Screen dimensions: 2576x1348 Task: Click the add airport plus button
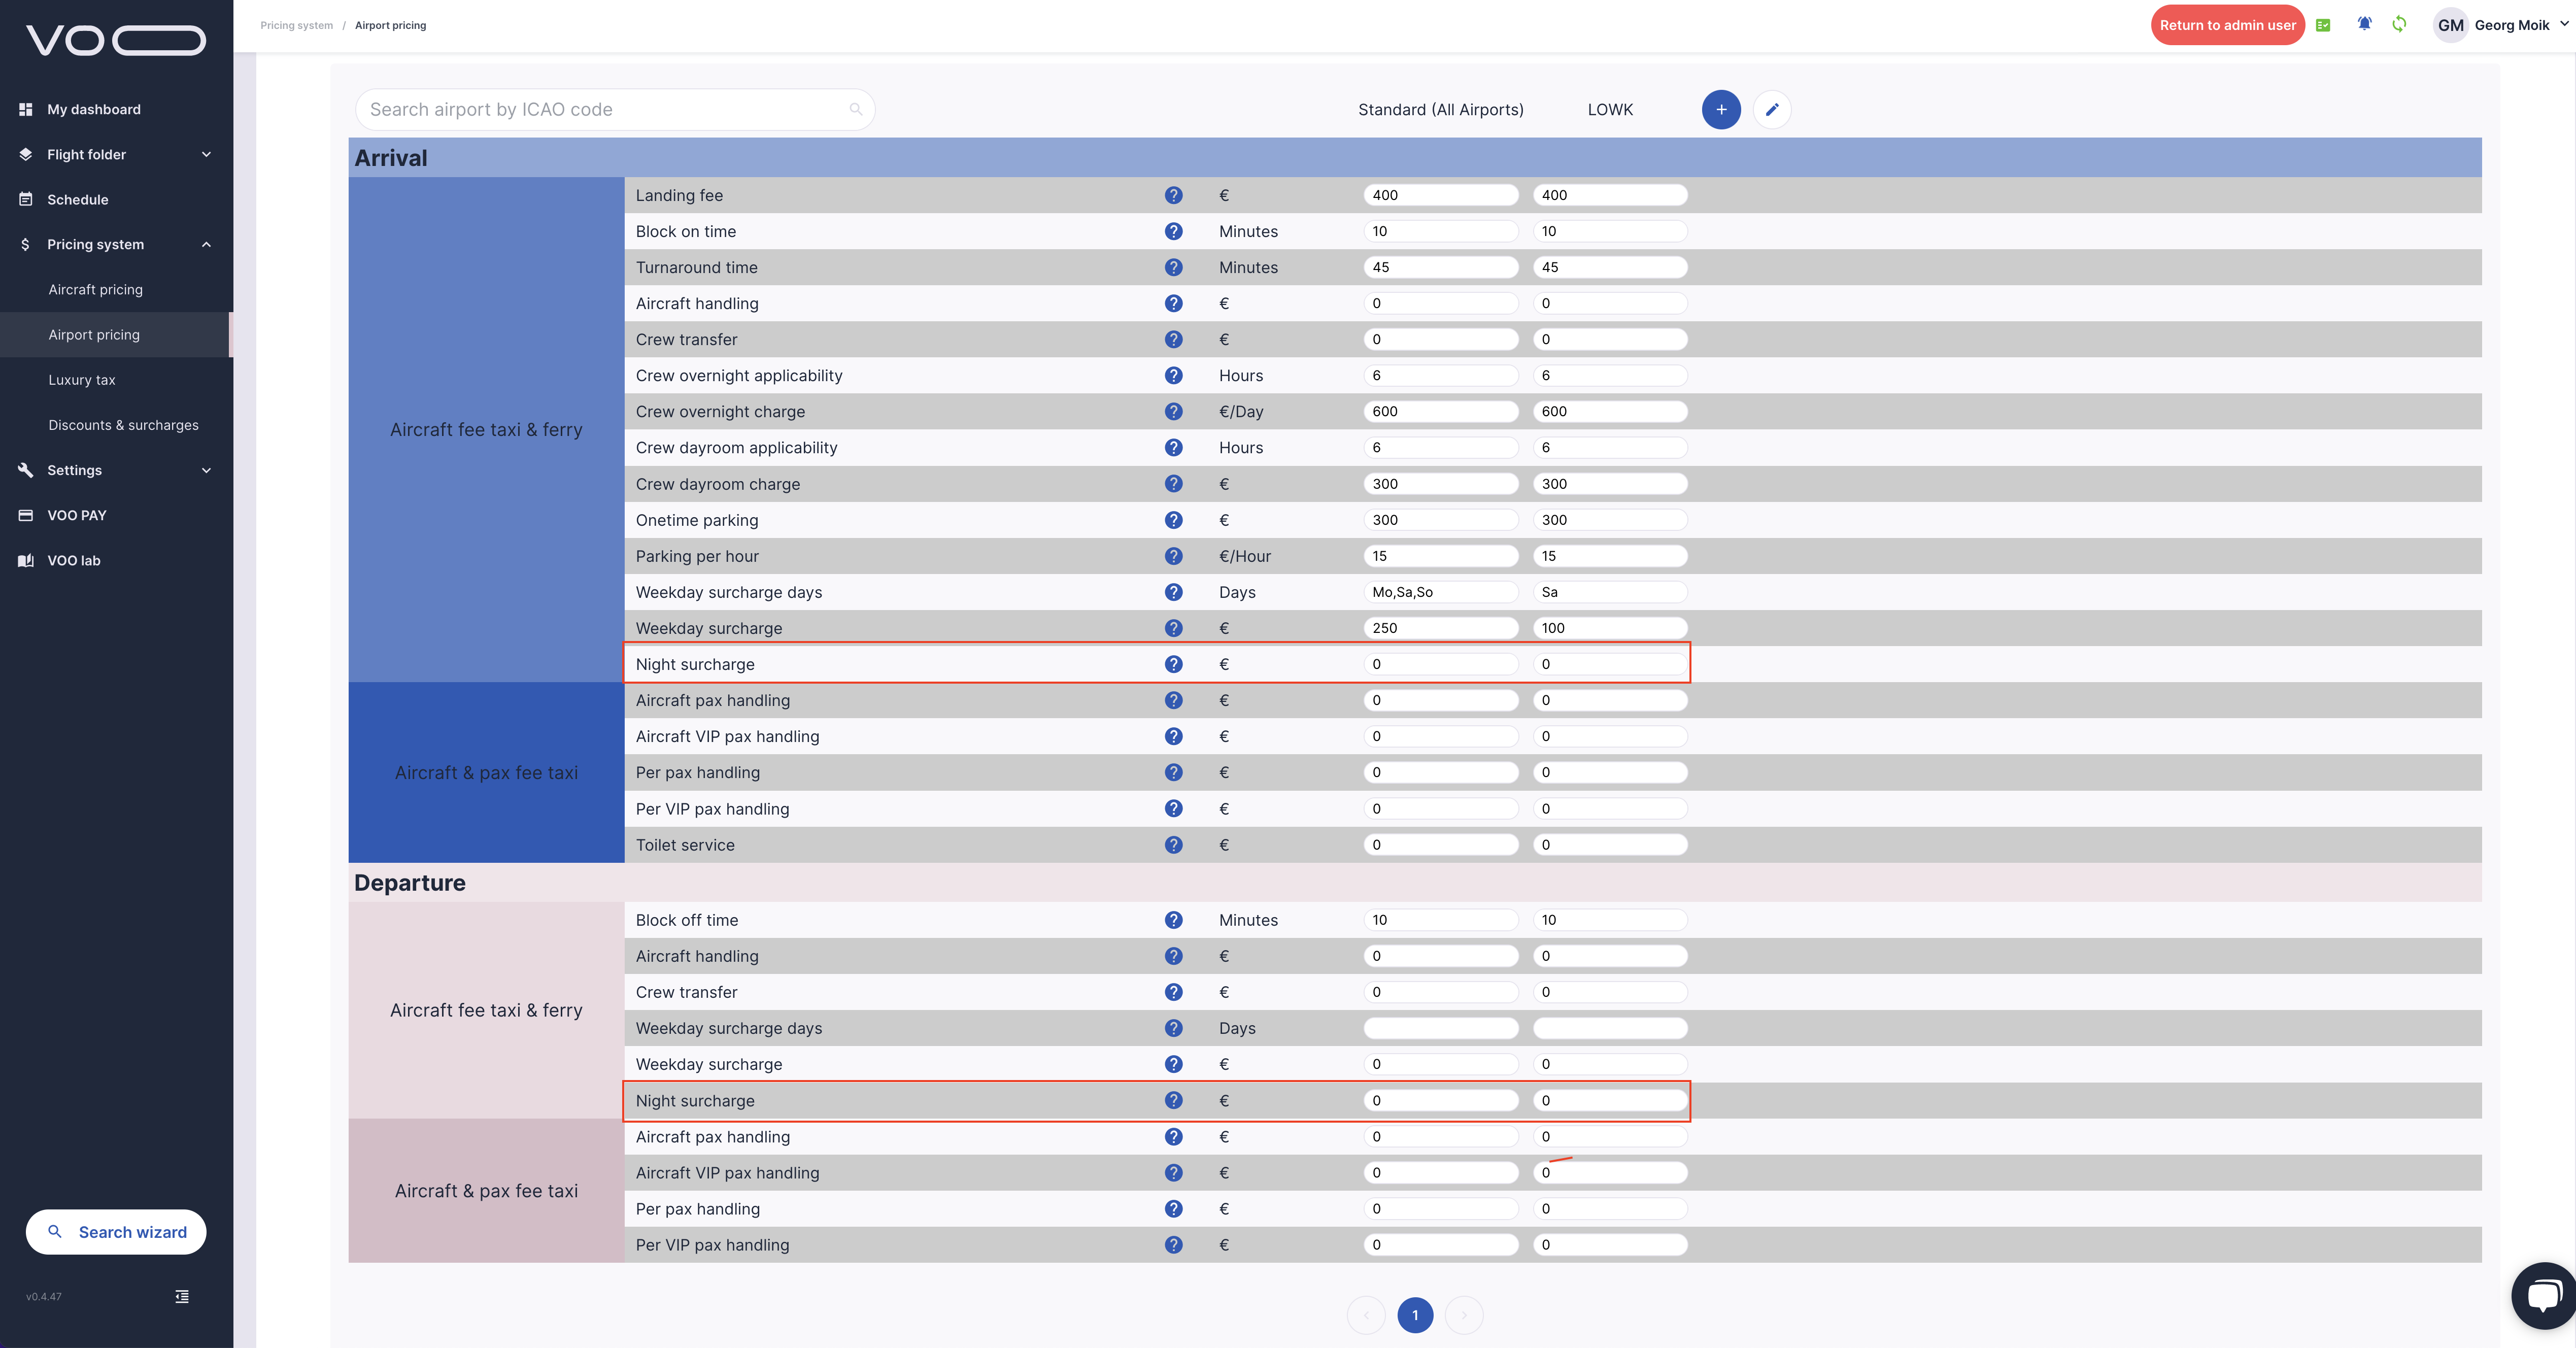click(1721, 109)
